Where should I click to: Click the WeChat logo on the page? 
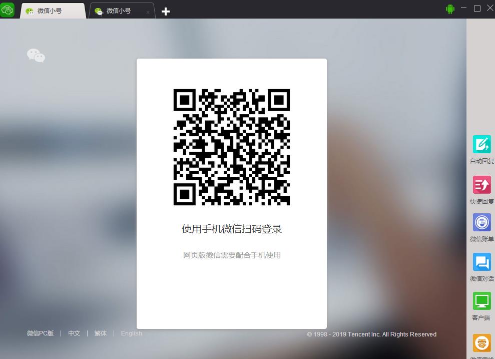(x=36, y=56)
